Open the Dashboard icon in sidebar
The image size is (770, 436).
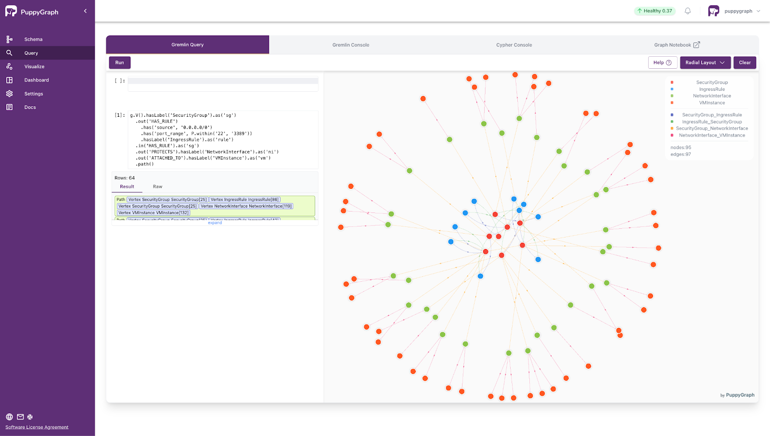(x=9, y=80)
